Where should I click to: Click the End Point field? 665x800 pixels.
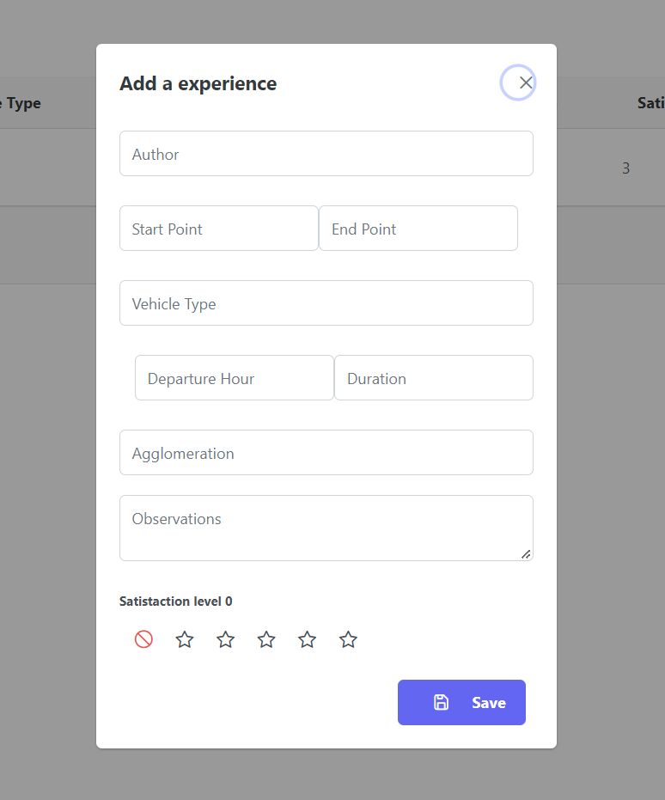[418, 229]
